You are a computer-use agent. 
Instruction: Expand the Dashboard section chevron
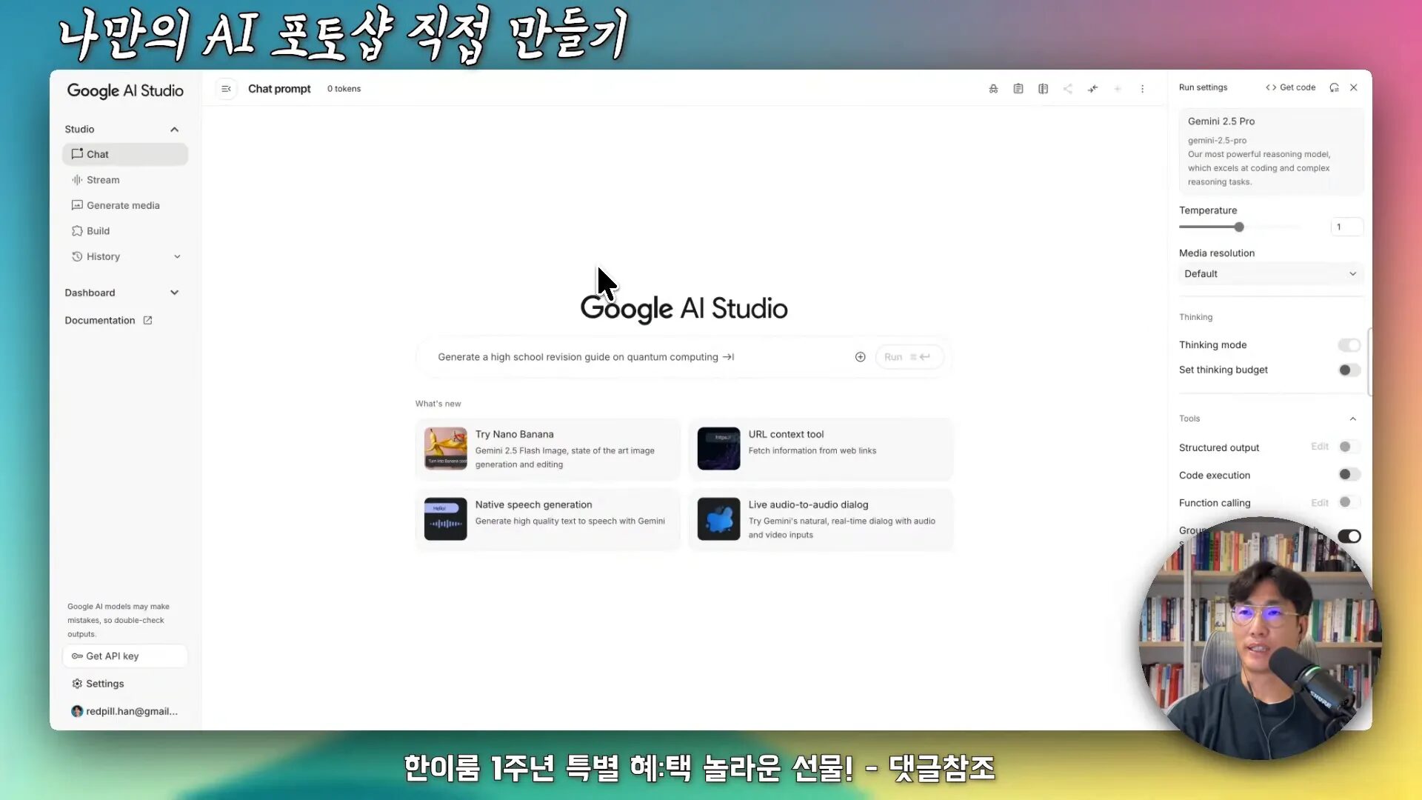coord(175,293)
